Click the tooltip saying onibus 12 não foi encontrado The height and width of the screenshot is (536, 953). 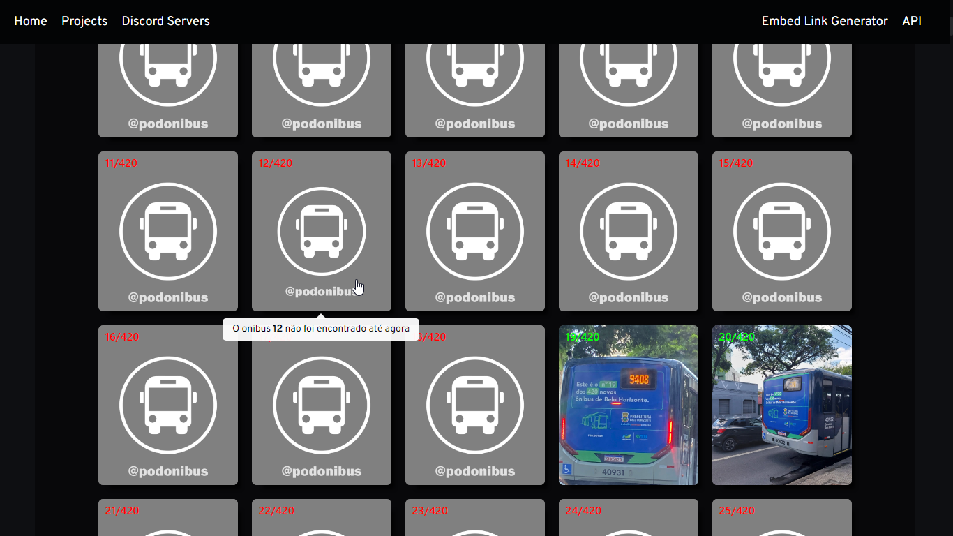point(321,329)
